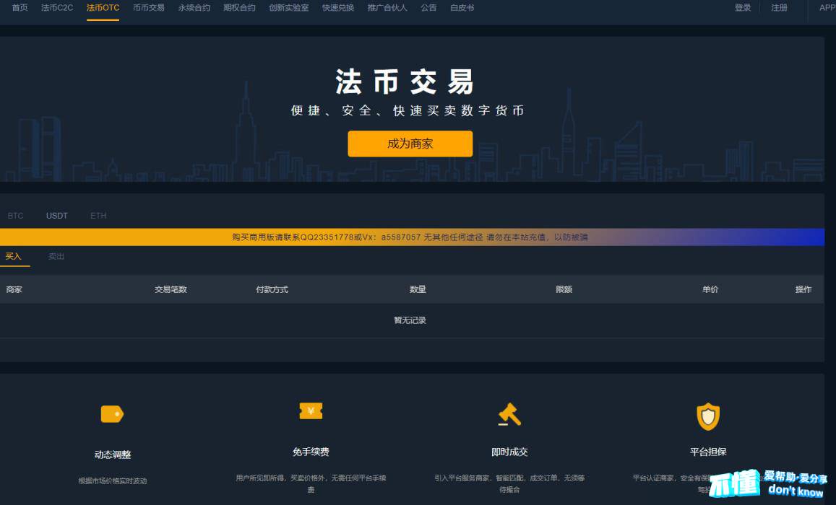Click the 即时成交 feature title
The image size is (836, 505).
pos(509,452)
